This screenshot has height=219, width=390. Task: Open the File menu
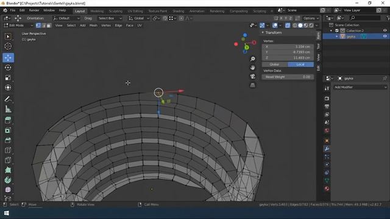(12, 10)
